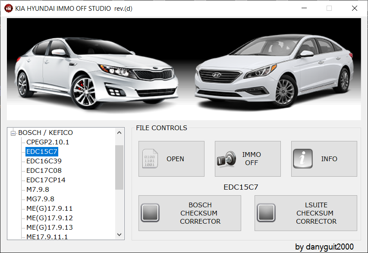Select M7.9.8 in the ECU tree
368x253 pixels.
(x=38, y=190)
